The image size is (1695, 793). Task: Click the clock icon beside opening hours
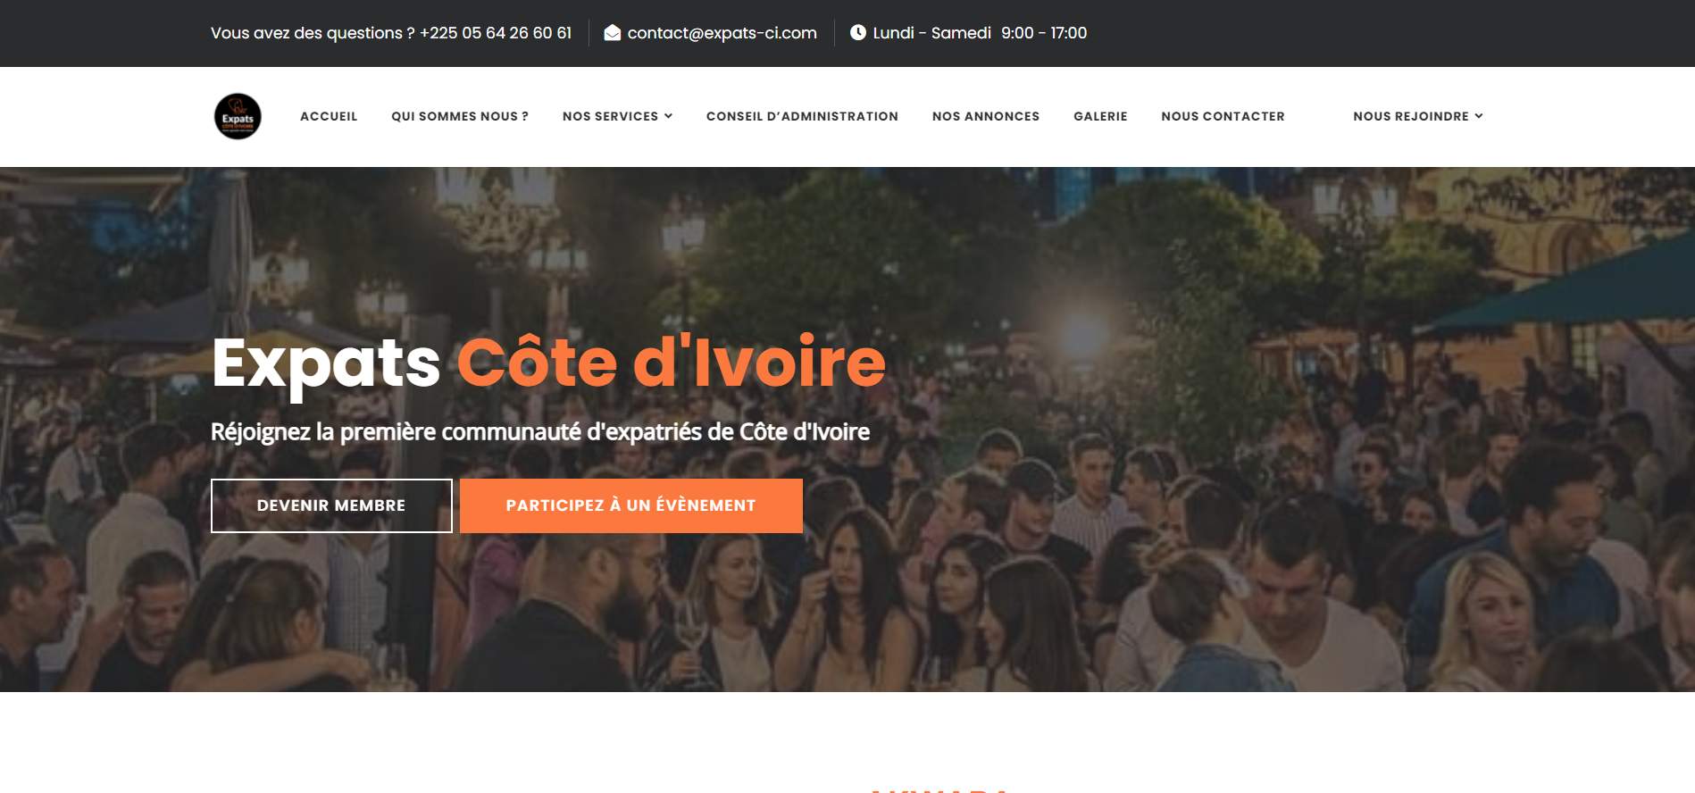point(857,33)
